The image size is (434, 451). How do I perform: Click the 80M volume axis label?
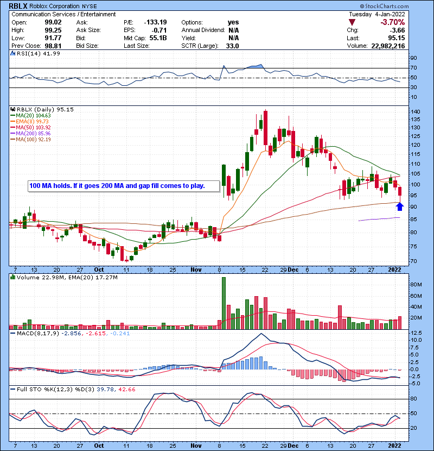point(416,285)
